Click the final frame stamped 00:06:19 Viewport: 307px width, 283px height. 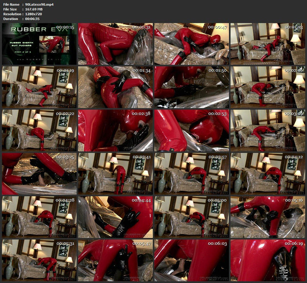[268, 260]
